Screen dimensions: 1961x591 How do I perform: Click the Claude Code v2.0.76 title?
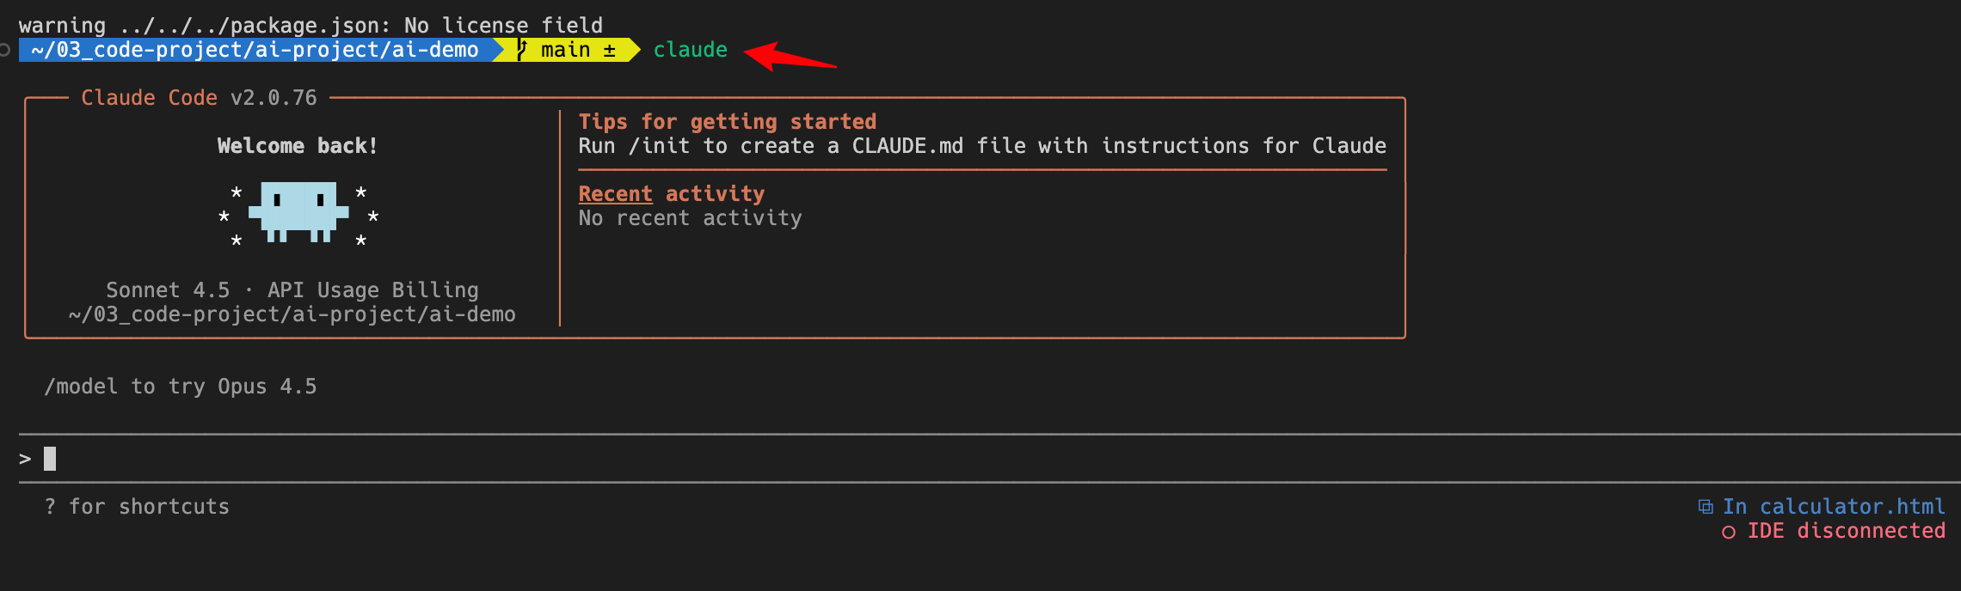[199, 98]
